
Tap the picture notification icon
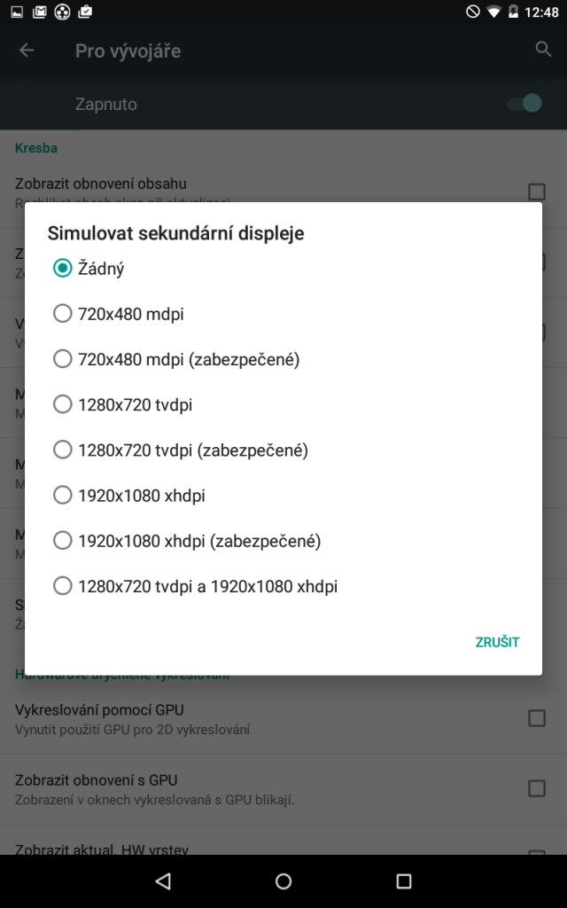17,12
